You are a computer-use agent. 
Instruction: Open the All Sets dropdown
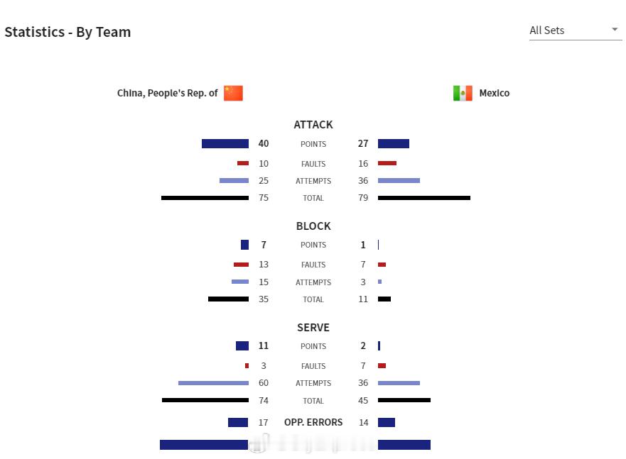point(576,31)
